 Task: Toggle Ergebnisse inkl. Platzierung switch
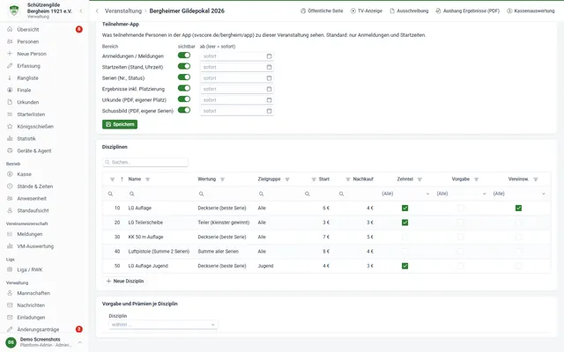[x=184, y=88]
